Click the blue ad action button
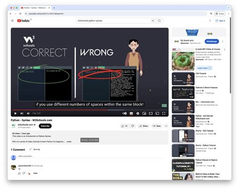Viewport: 239px width, 190px height. coord(212,41)
